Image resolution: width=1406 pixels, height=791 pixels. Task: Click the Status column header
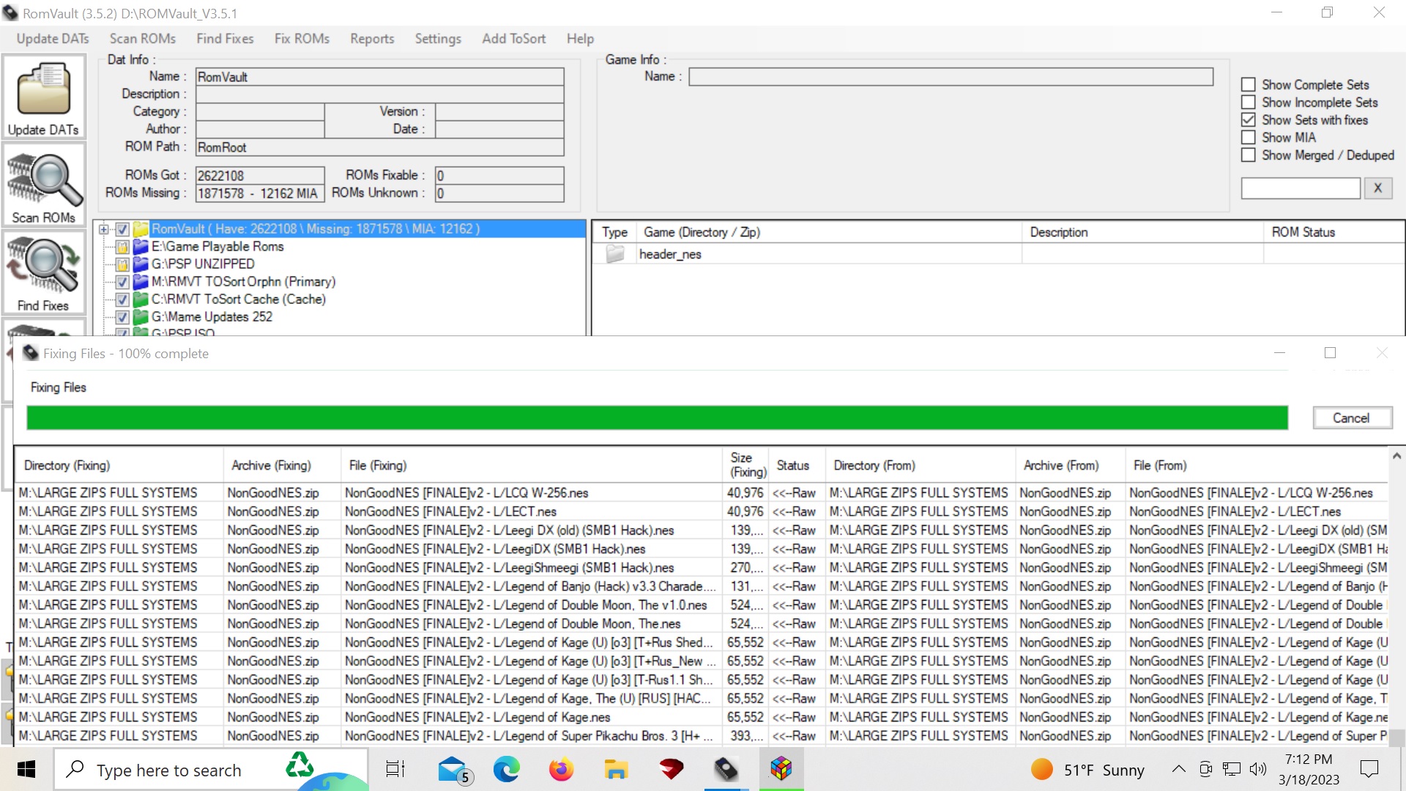[x=796, y=466]
